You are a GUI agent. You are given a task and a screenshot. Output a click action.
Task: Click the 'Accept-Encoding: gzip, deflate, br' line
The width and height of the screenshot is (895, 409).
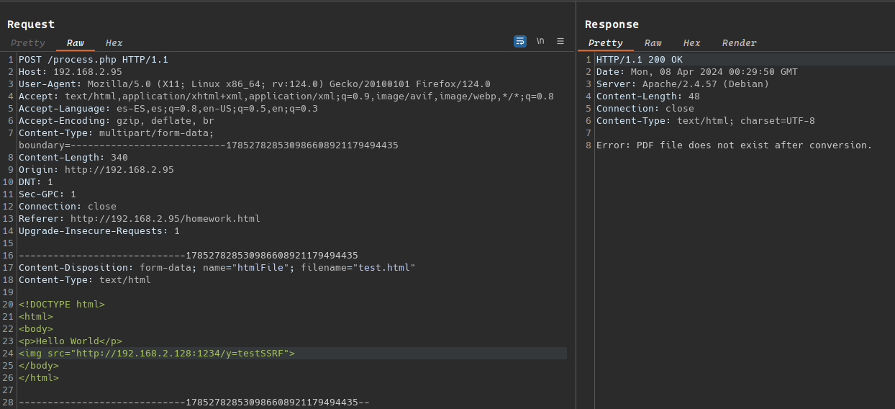click(x=117, y=121)
